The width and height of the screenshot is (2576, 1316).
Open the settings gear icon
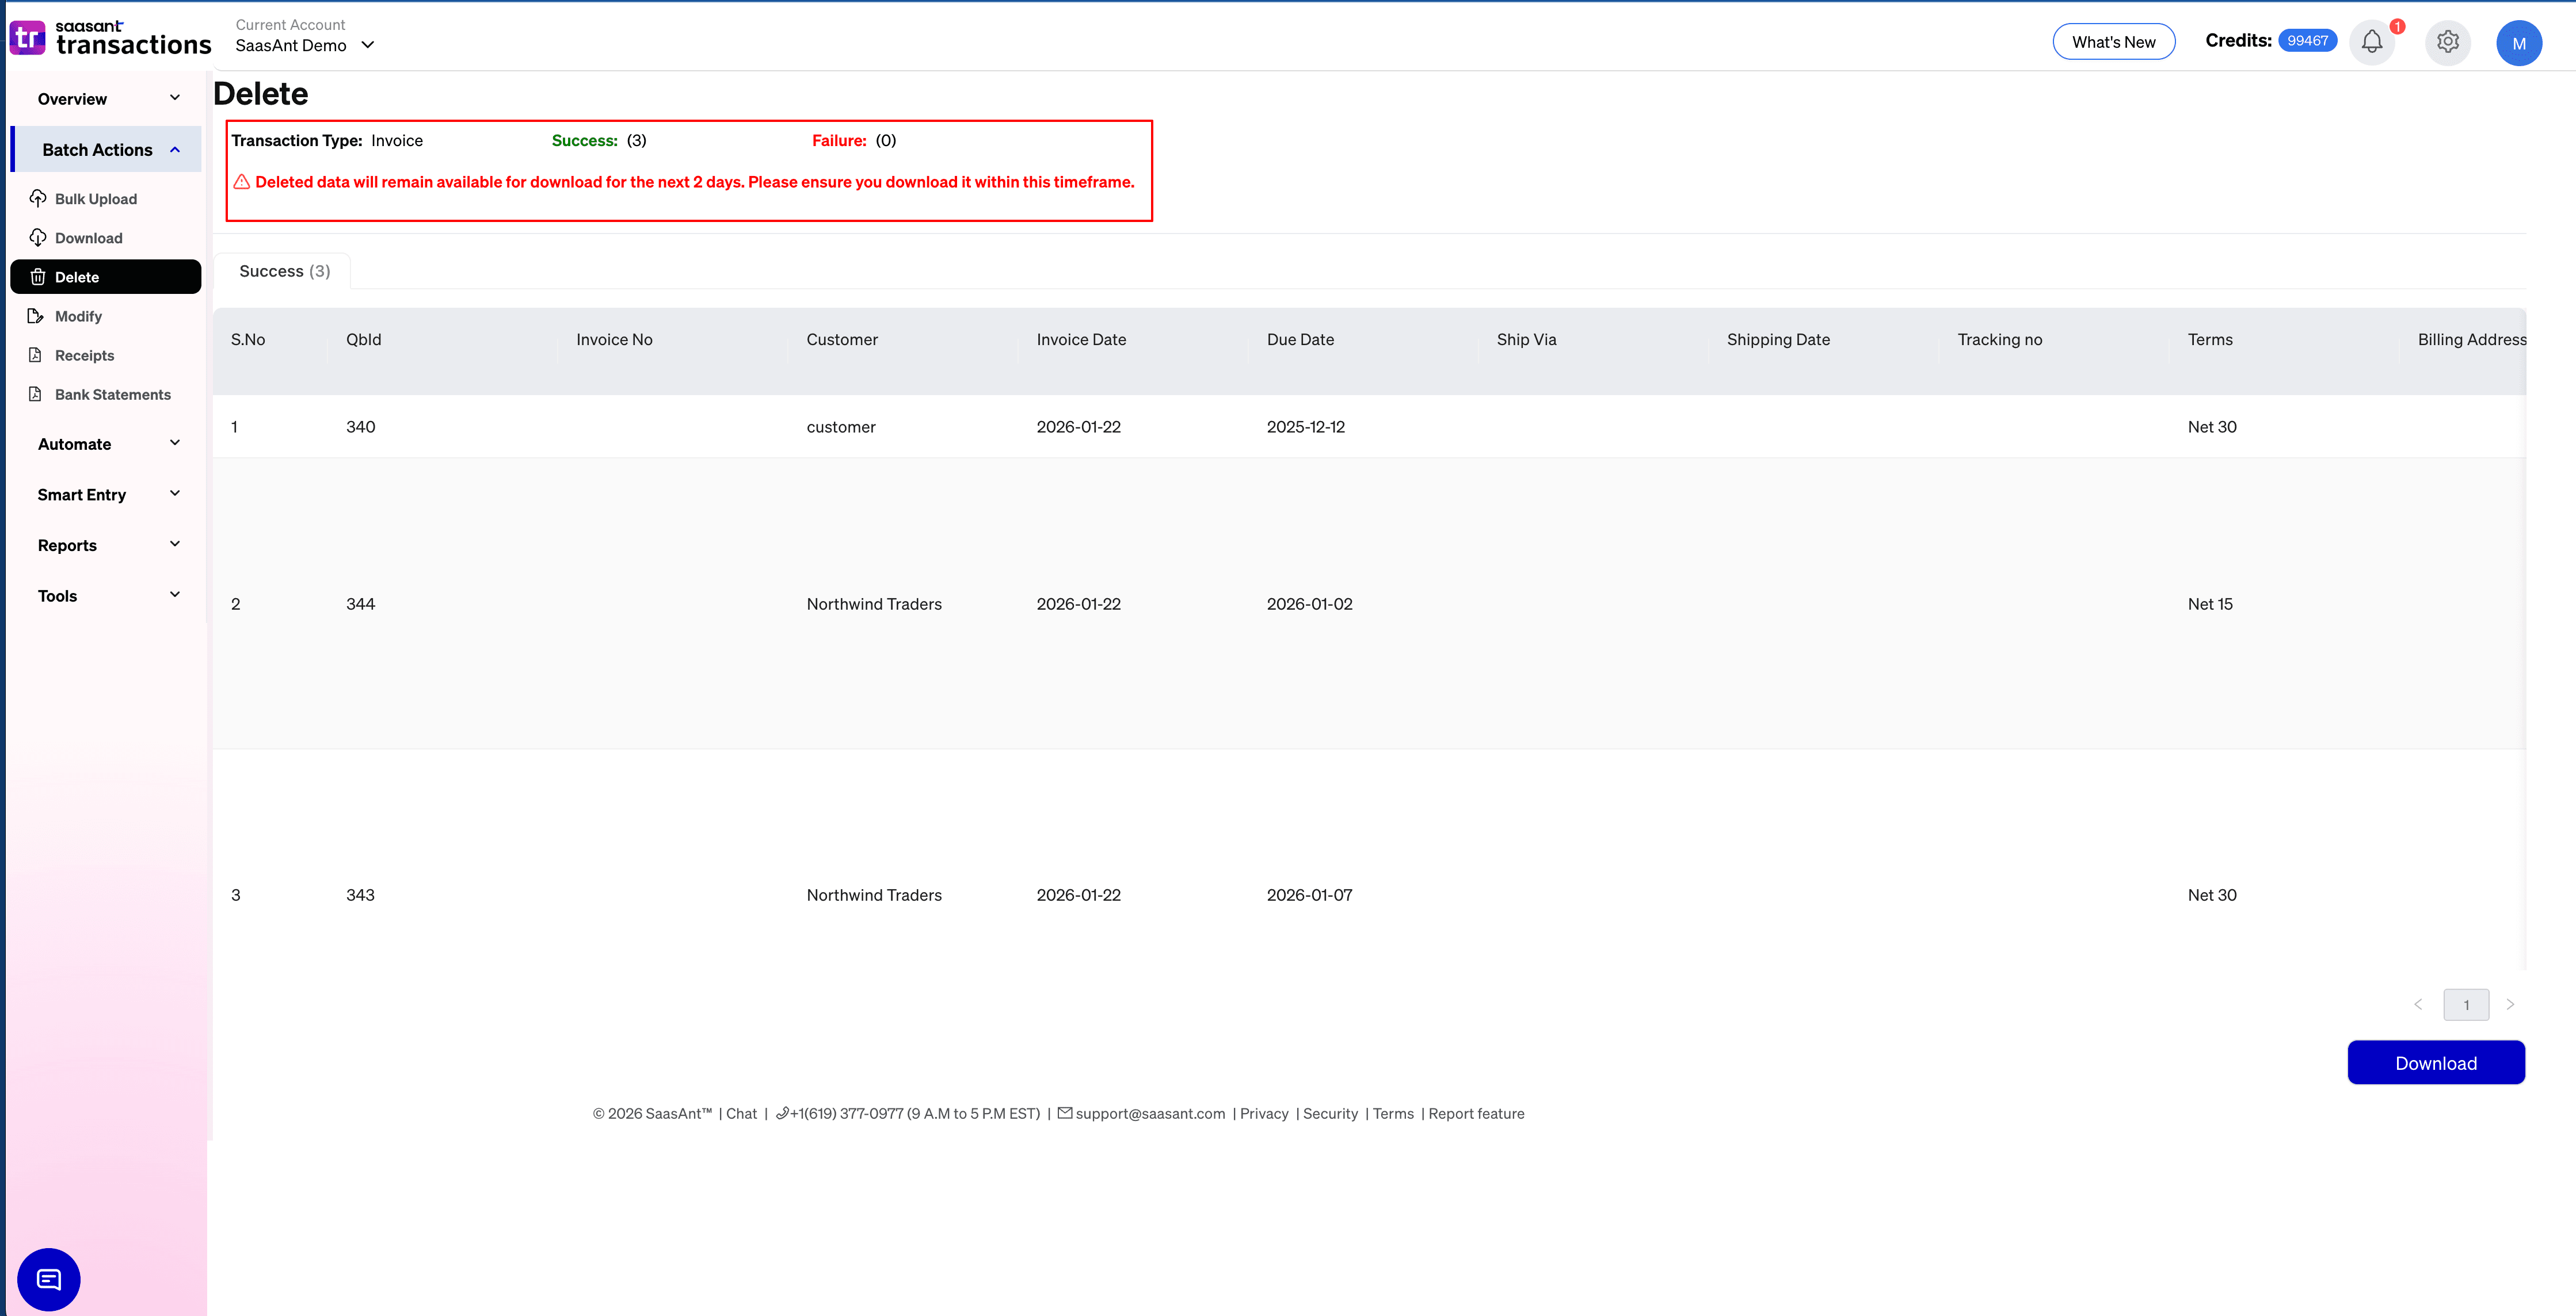pos(2447,42)
